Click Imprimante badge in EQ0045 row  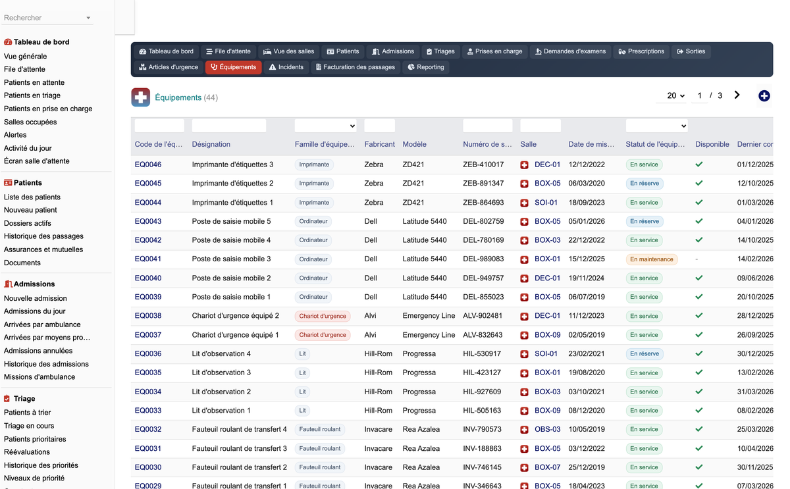click(314, 184)
